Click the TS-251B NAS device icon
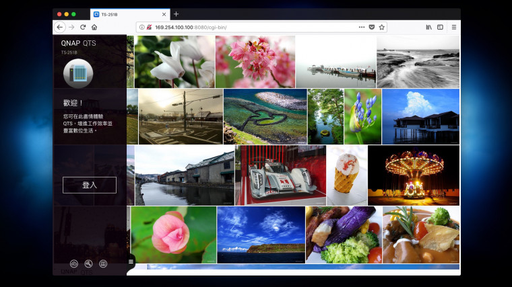The width and height of the screenshot is (512, 287). click(78, 74)
